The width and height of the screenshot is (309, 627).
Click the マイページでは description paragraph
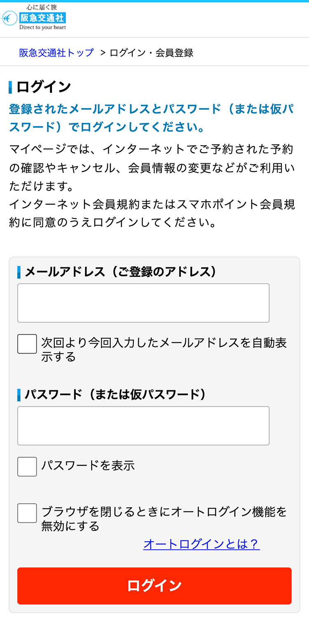[x=151, y=167]
